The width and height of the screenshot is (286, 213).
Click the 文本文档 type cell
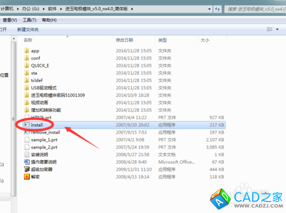pos(167,155)
